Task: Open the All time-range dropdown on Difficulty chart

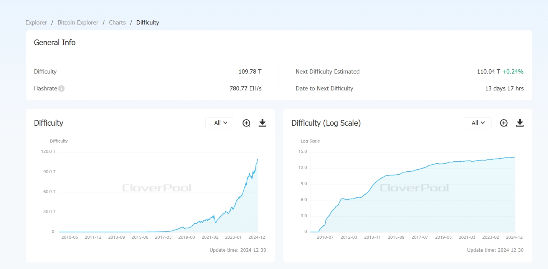Action: (220, 123)
